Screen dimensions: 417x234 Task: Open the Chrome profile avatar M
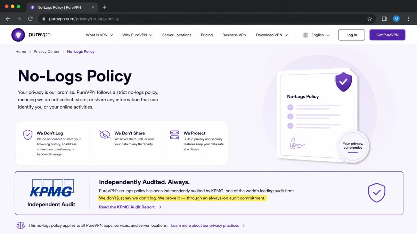coord(396,19)
